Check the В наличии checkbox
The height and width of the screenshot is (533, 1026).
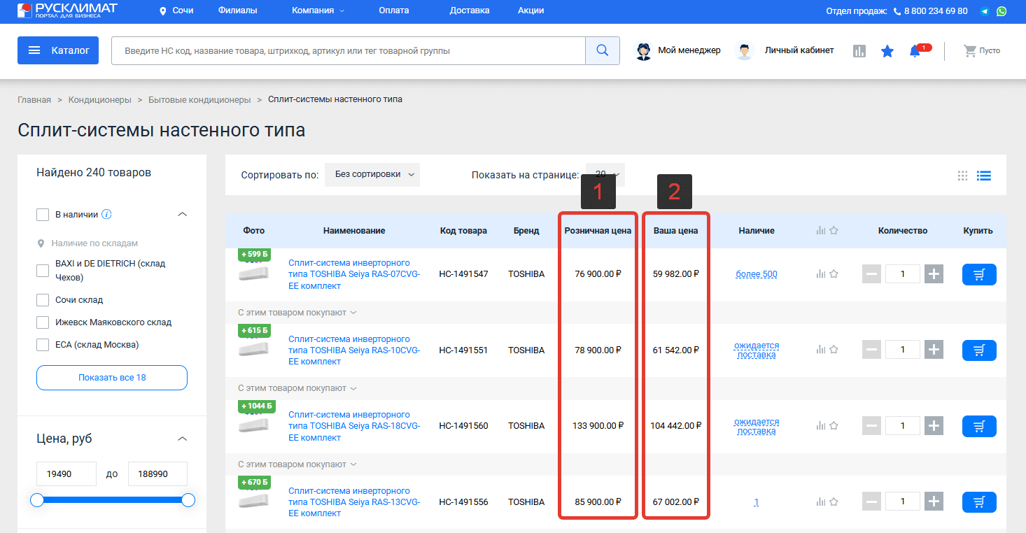(x=43, y=215)
